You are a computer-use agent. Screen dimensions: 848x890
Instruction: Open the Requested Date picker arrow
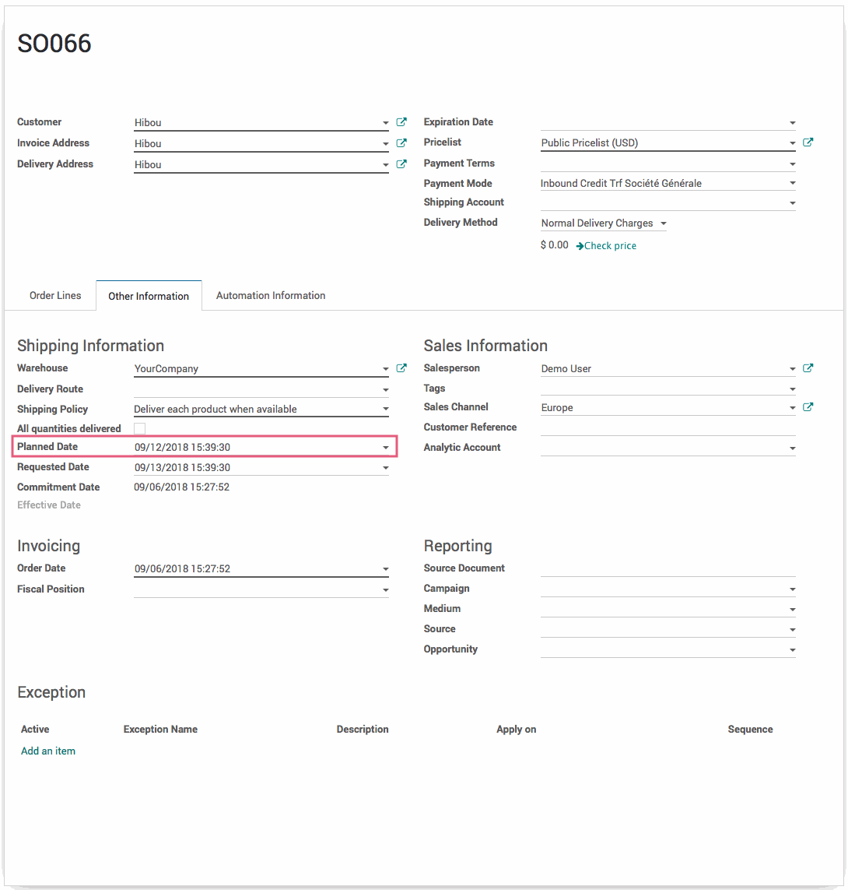386,468
